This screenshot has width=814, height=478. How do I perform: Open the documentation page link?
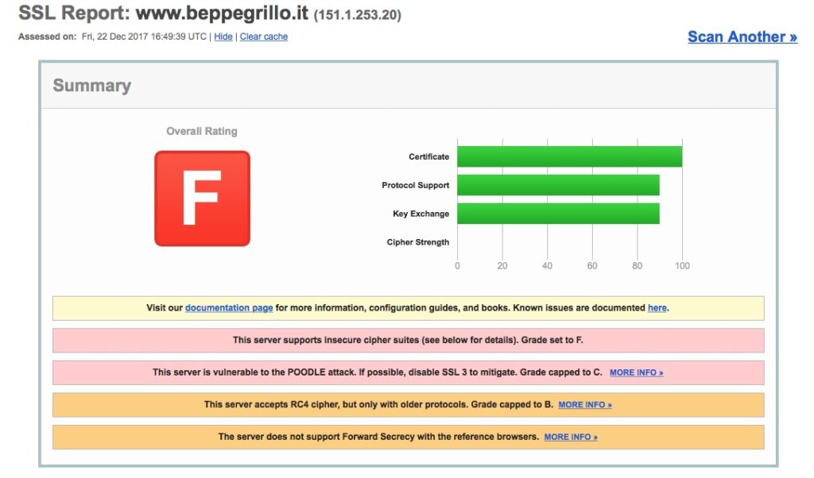click(x=229, y=308)
